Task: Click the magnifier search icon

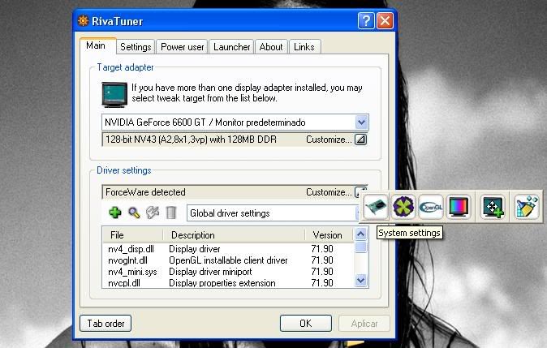Action: pyautogui.click(x=134, y=213)
